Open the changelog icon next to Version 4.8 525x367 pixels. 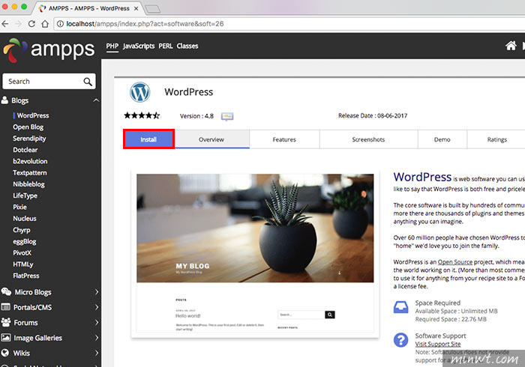pos(227,116)
